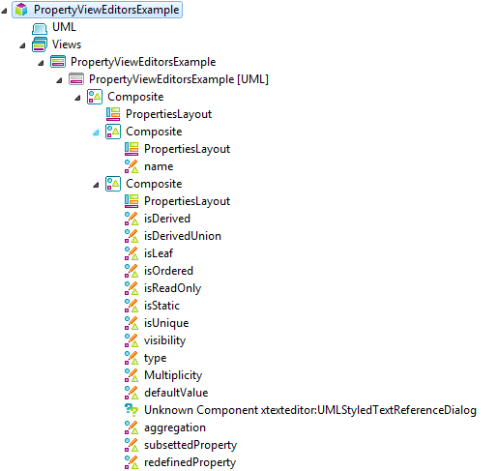The image size is (498, 471).
Task: Click the UML environment icon
Action: click(x=40, y=28)
